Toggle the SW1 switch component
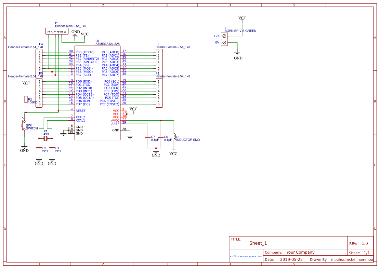Image resolution: width=380 pixels, height=269 pixels. point(23,125)
